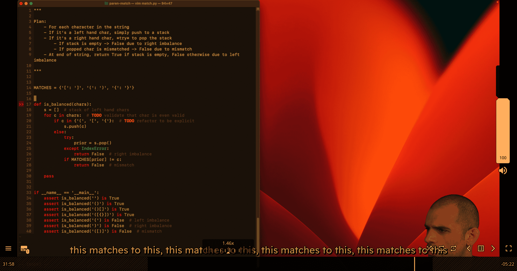Toggle repeat playlist mode
Viewport: 517px width, 271px height.
[441, 248]
